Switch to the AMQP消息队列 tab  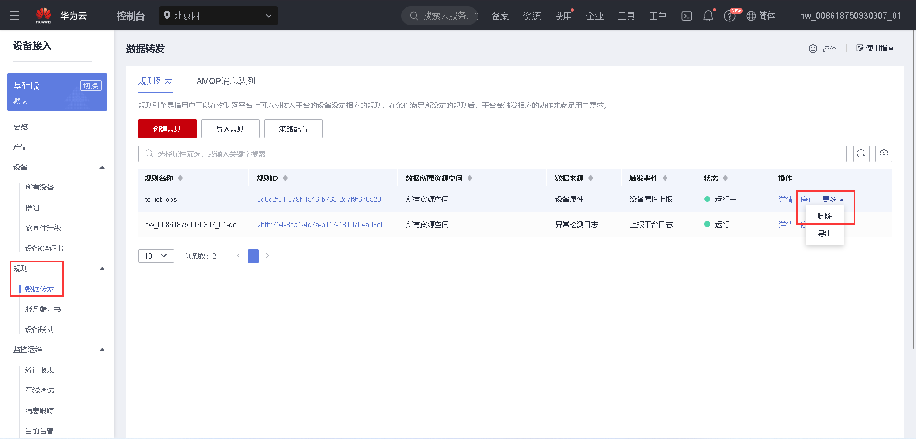coord(225,81)
